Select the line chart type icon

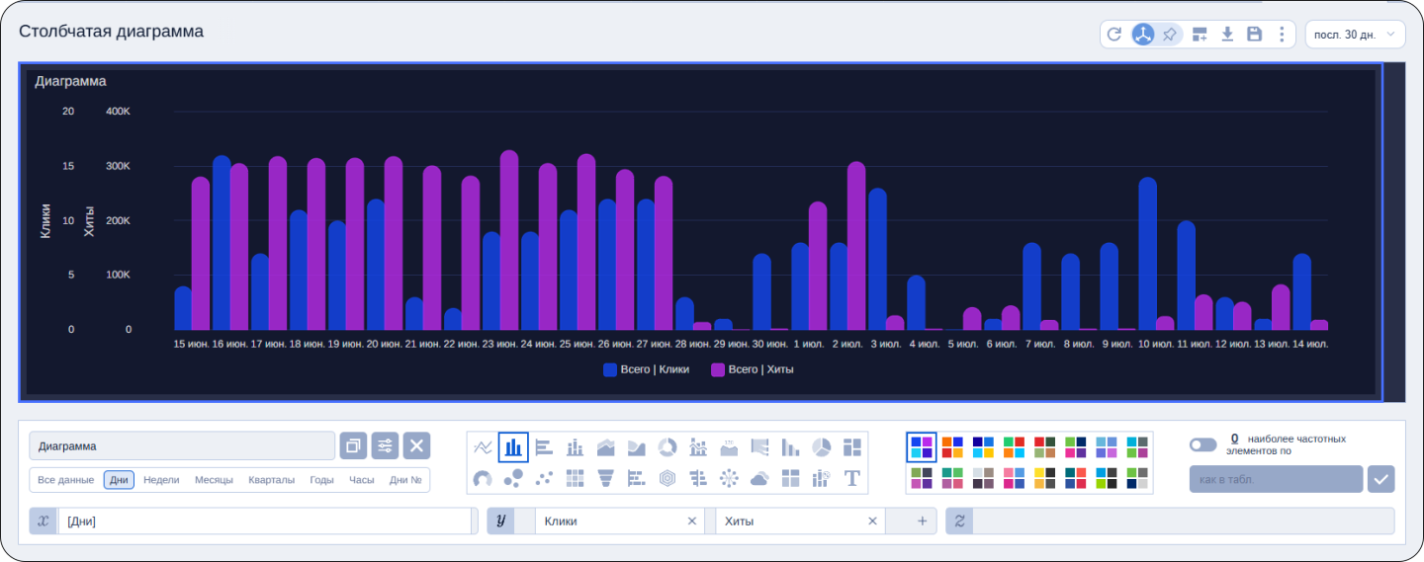[483, 447]
